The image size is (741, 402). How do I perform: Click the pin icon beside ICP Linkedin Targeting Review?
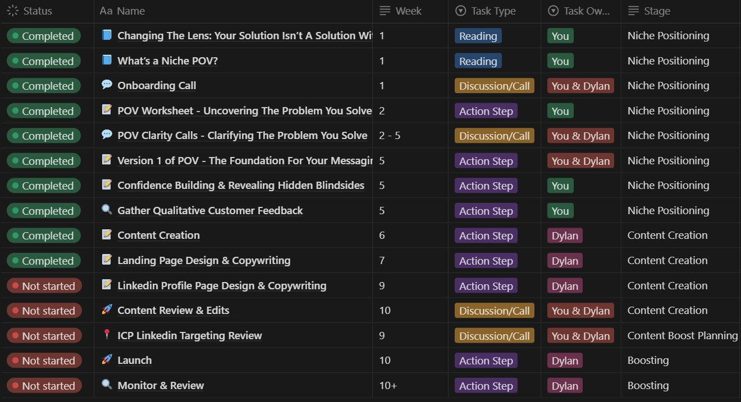click(107, 335)
